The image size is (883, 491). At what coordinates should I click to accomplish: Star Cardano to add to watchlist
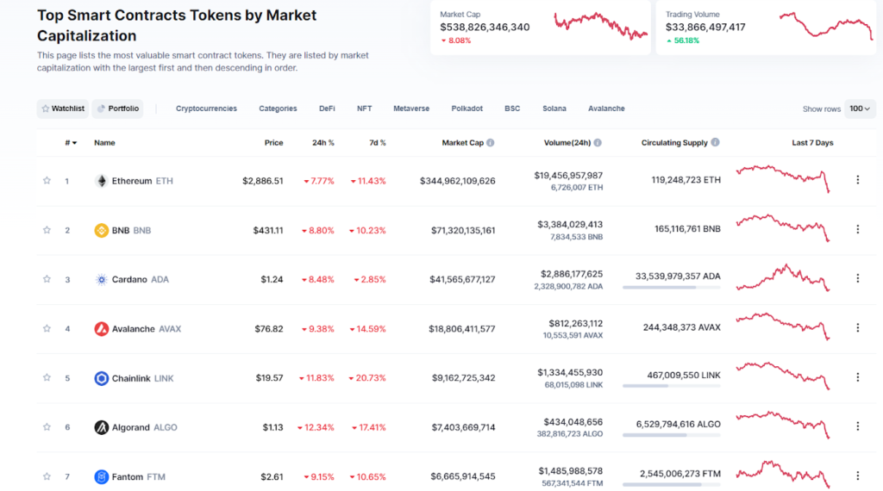pos(47,279)
